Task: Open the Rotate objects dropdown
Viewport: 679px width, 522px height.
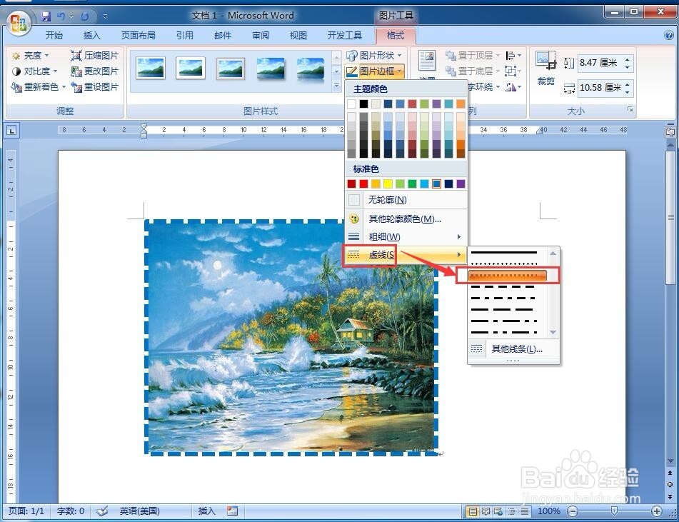Action: pos(513,87)
